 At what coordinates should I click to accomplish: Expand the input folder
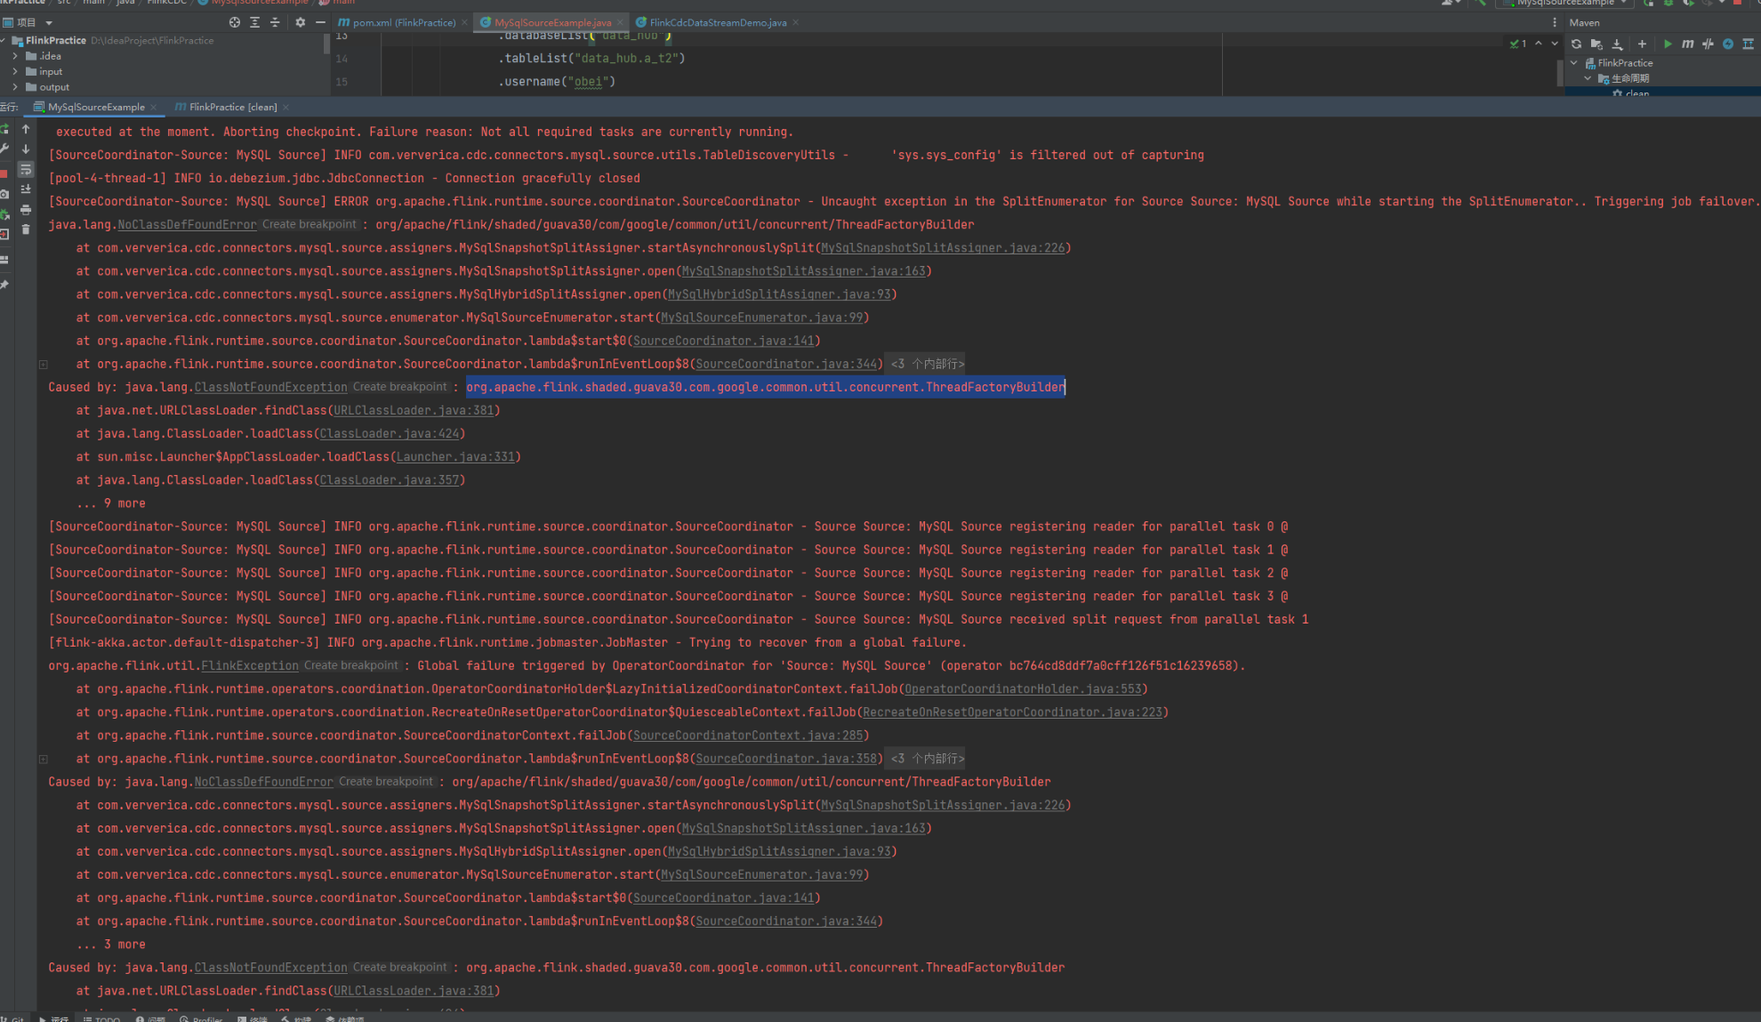point(15,72)
